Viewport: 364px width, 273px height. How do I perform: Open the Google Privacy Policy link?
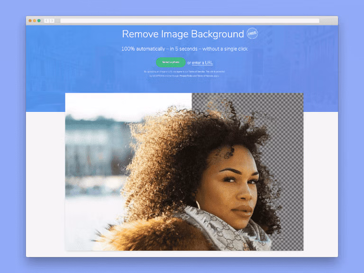point(183,76)
